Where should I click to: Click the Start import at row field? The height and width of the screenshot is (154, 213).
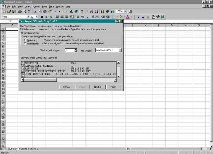pos(70,50)
